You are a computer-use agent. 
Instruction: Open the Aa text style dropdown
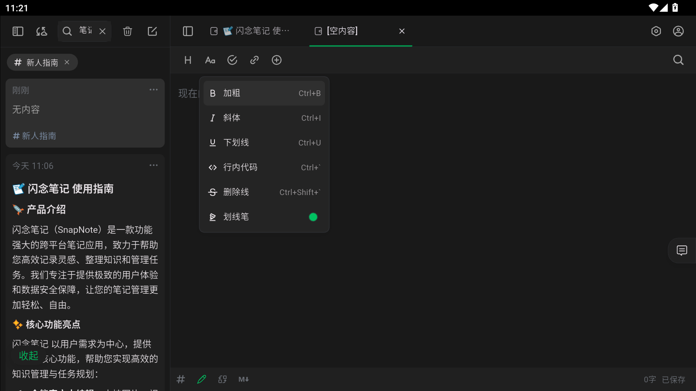(210, 60)
